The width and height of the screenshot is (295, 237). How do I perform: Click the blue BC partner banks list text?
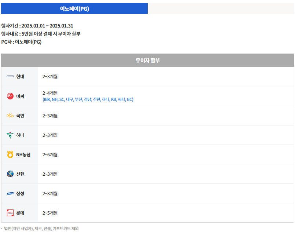[88, 99]
